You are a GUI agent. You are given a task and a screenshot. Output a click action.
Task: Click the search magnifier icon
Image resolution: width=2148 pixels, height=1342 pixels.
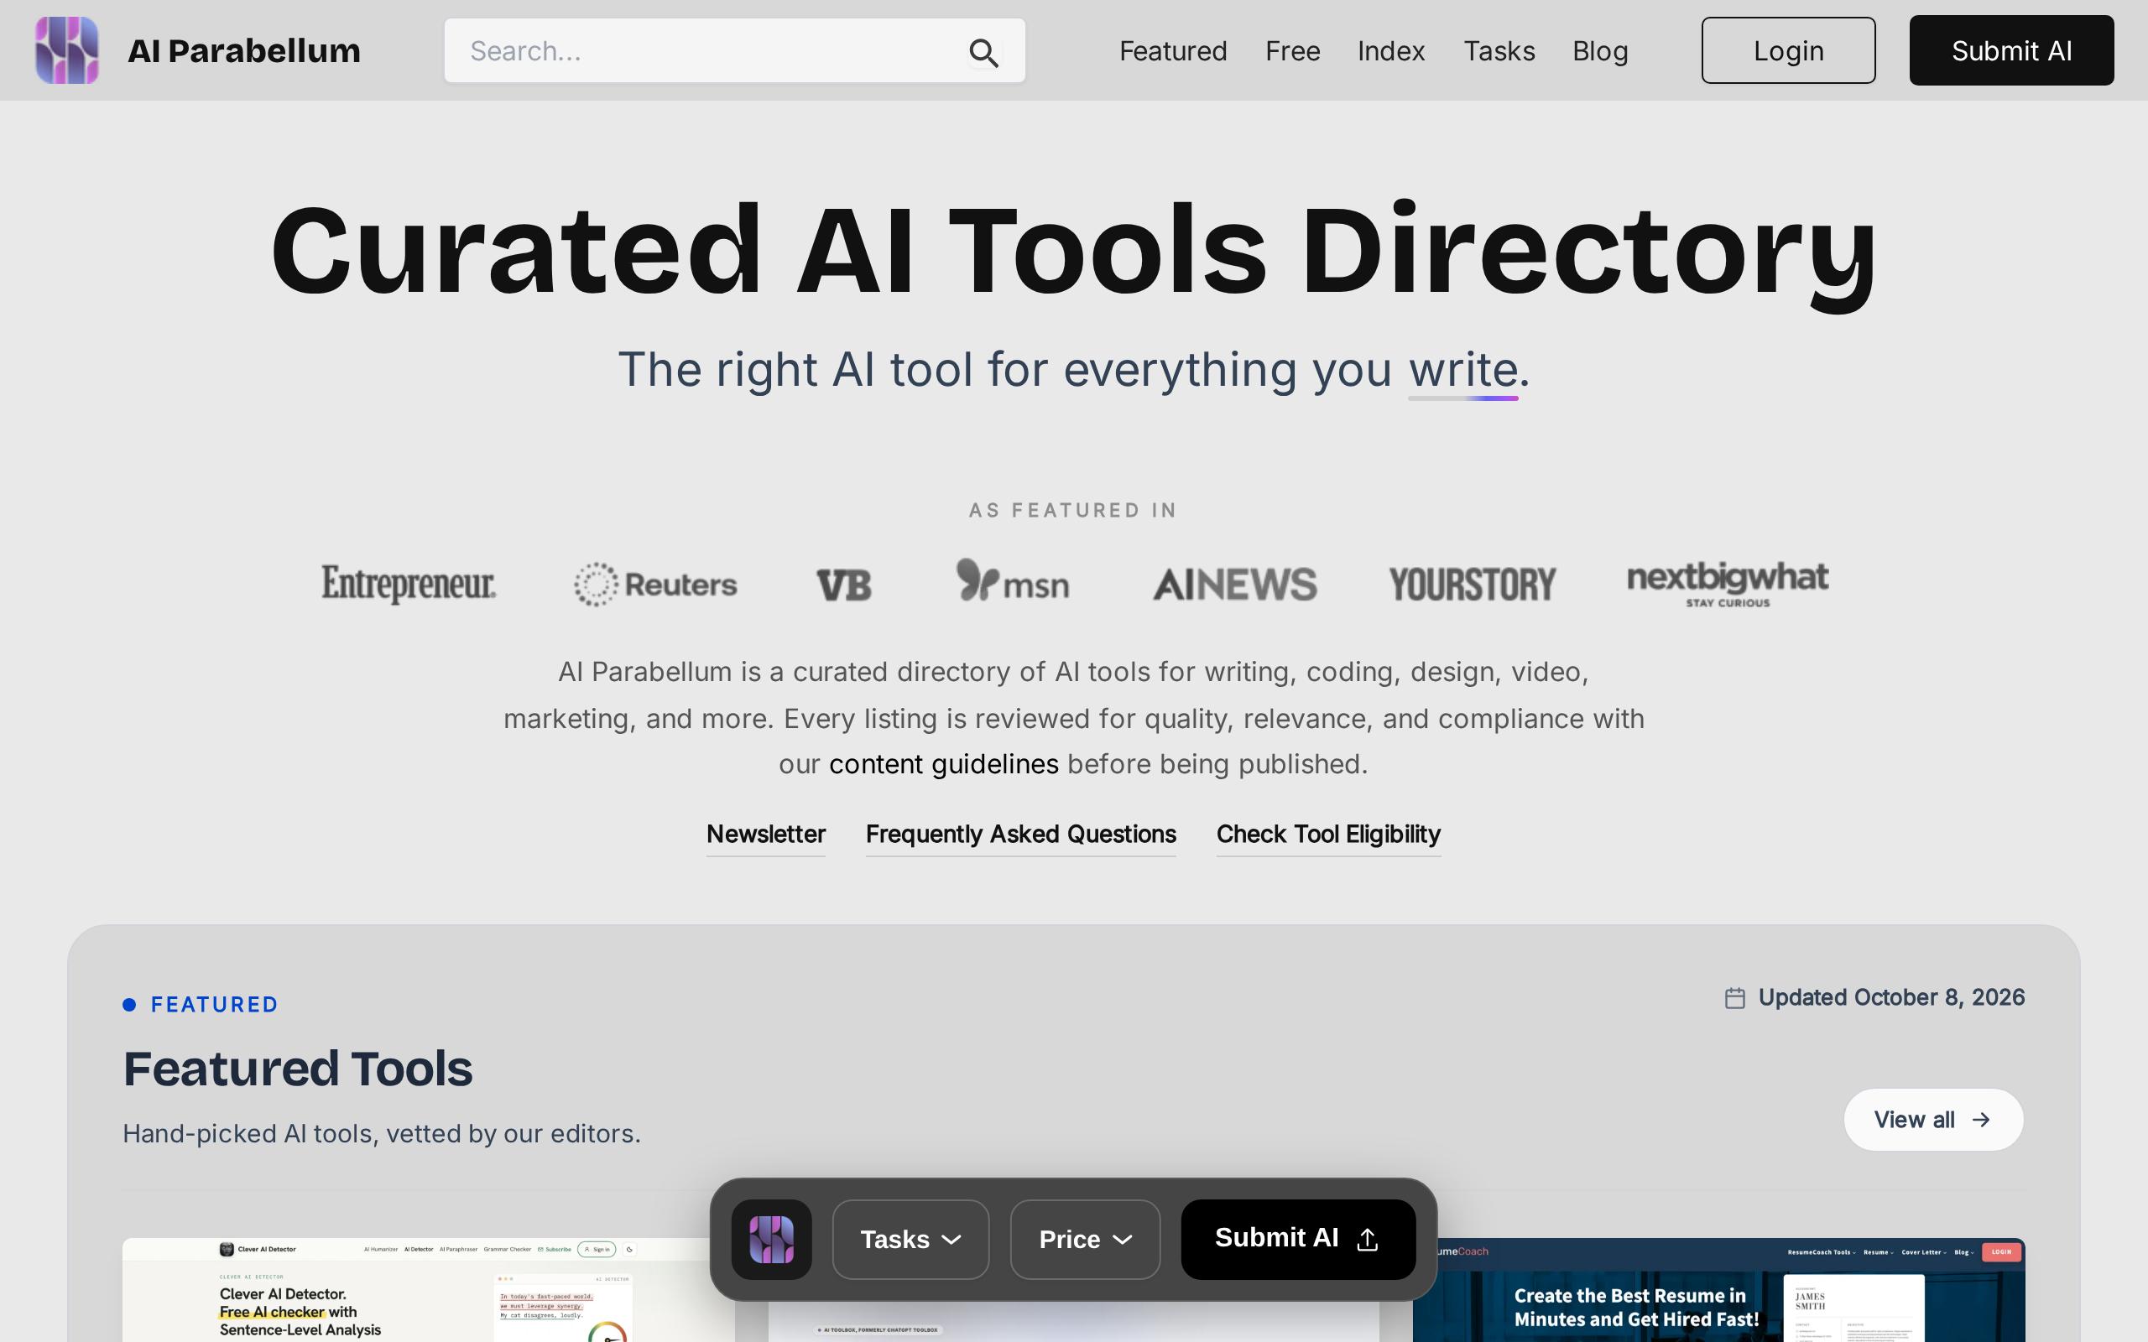[983, 52]
